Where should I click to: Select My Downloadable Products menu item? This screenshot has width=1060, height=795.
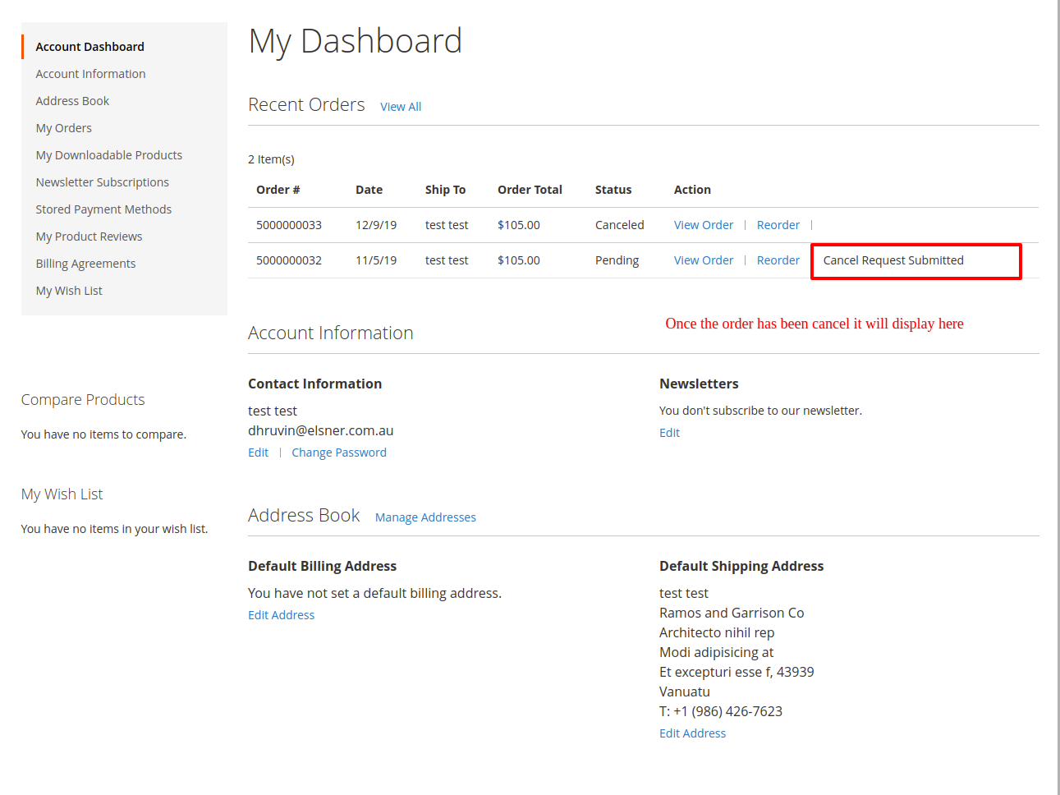pyautogui.click(x=108, y=155)
